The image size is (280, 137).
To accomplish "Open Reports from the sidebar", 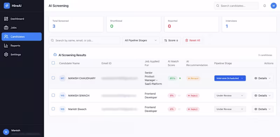I will click(x=21, y=46).
